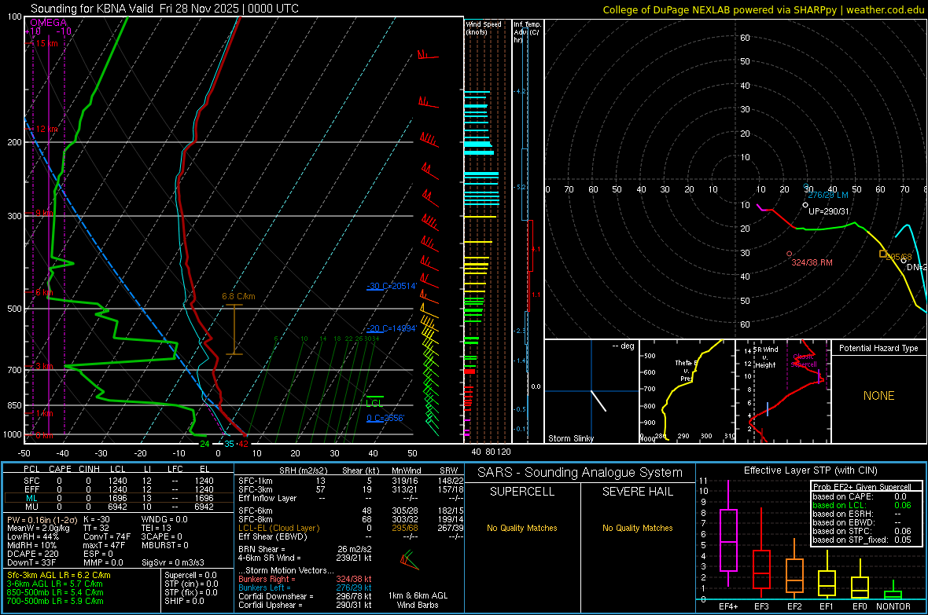
Task: Click the '-30 C=20514' height label
Action: [x=392, y=286]
